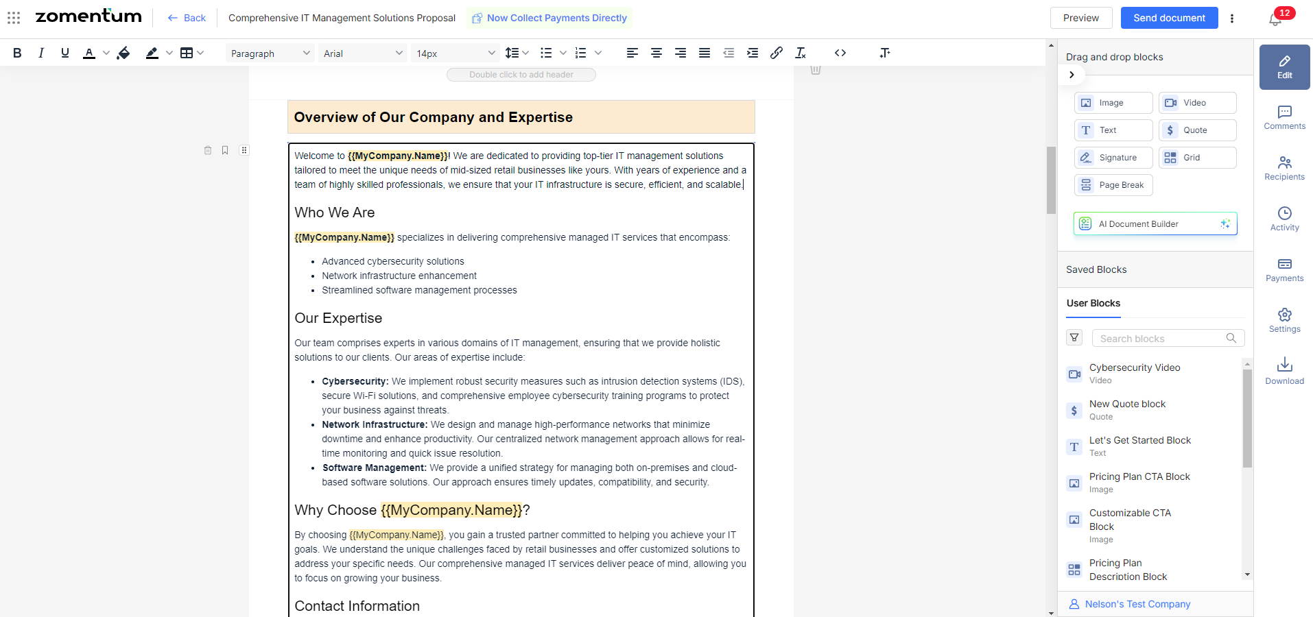Click the block drag handle

244,150
